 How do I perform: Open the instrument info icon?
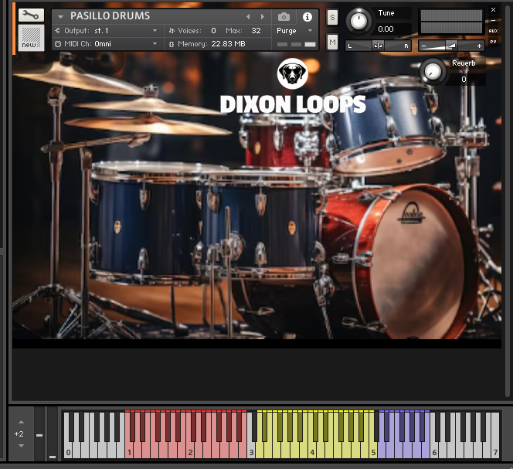pos(307,16)
